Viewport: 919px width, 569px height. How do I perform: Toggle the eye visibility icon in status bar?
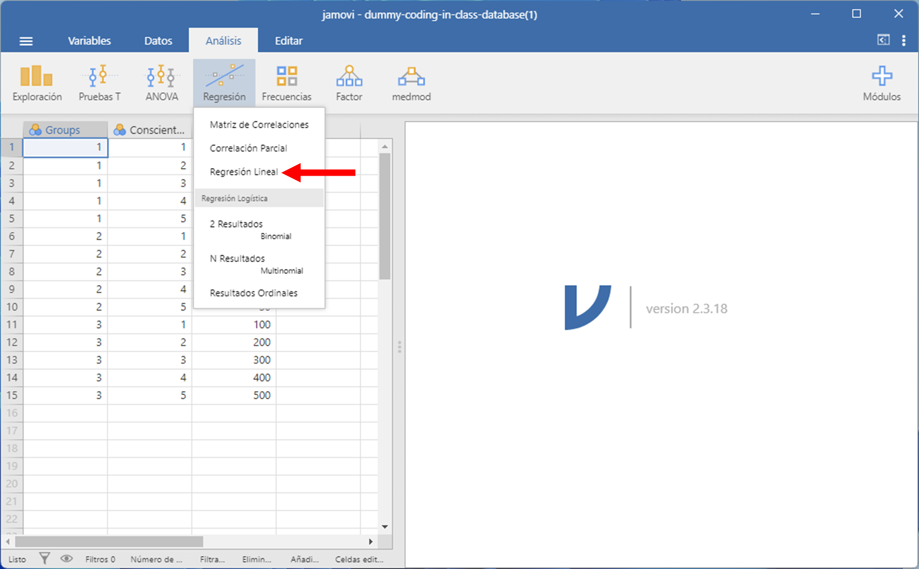coord(66,559)
